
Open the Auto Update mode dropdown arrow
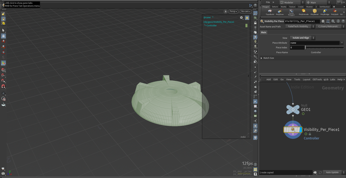(343, 172)
